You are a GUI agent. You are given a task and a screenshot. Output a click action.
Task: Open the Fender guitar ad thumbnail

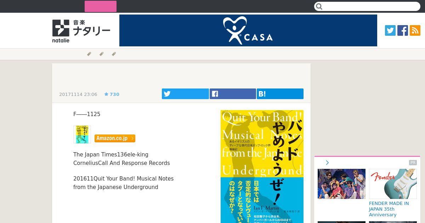click(393, 184)
